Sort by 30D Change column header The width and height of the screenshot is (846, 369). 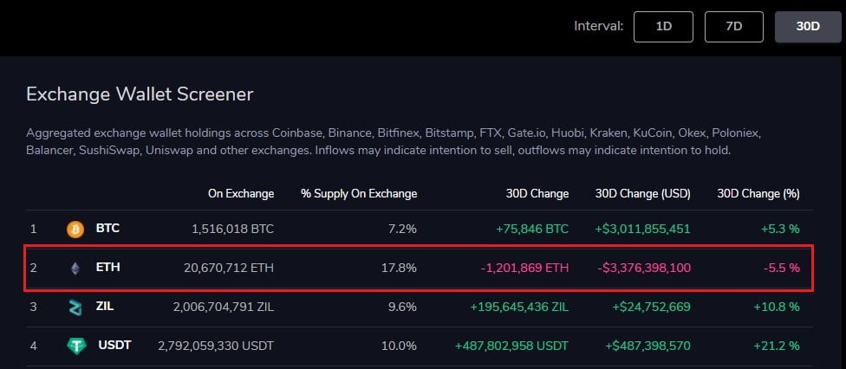click(x=537, y=193)
